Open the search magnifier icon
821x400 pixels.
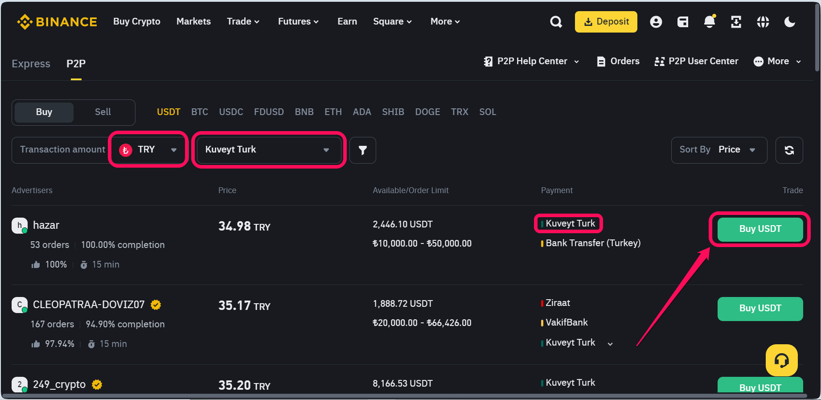[556, 21]
